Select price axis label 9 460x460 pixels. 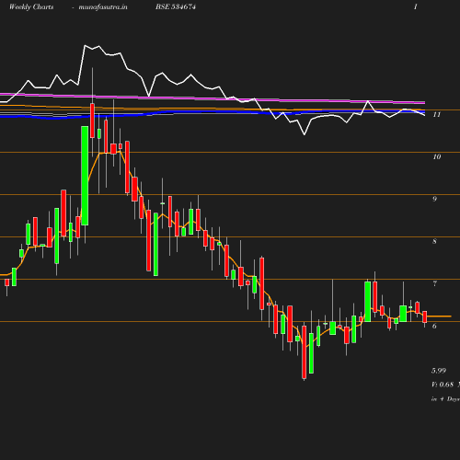coord(434,199)
